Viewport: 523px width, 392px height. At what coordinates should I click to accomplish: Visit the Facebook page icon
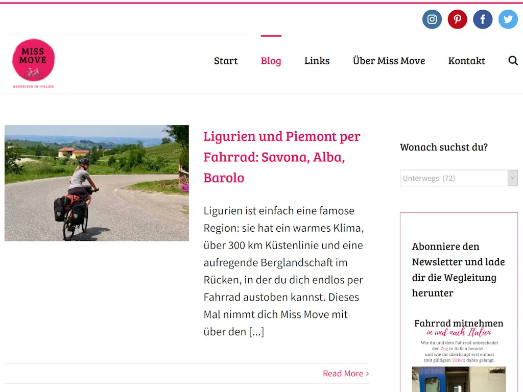point(483,19)
